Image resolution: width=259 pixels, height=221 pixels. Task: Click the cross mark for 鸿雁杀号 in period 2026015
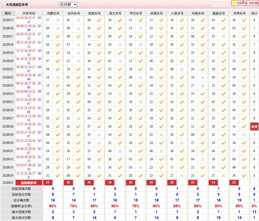pyautogui.click(x=58, y=20)
